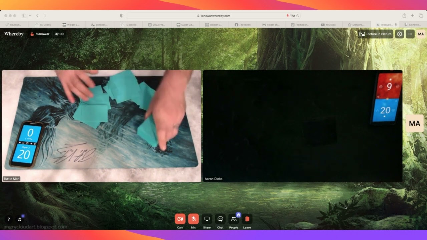The height and width of the screenshot is (240, 427).
Task: Open the Safari share menu
Action: 404,16
